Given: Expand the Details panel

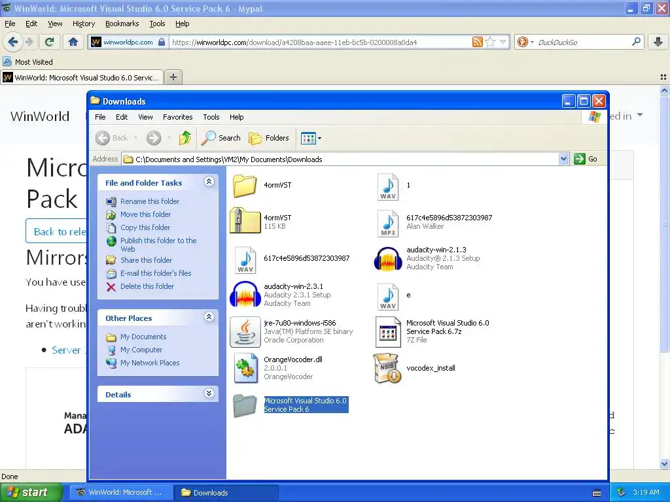Looking at the screenshot, I should tap(209, 393).
